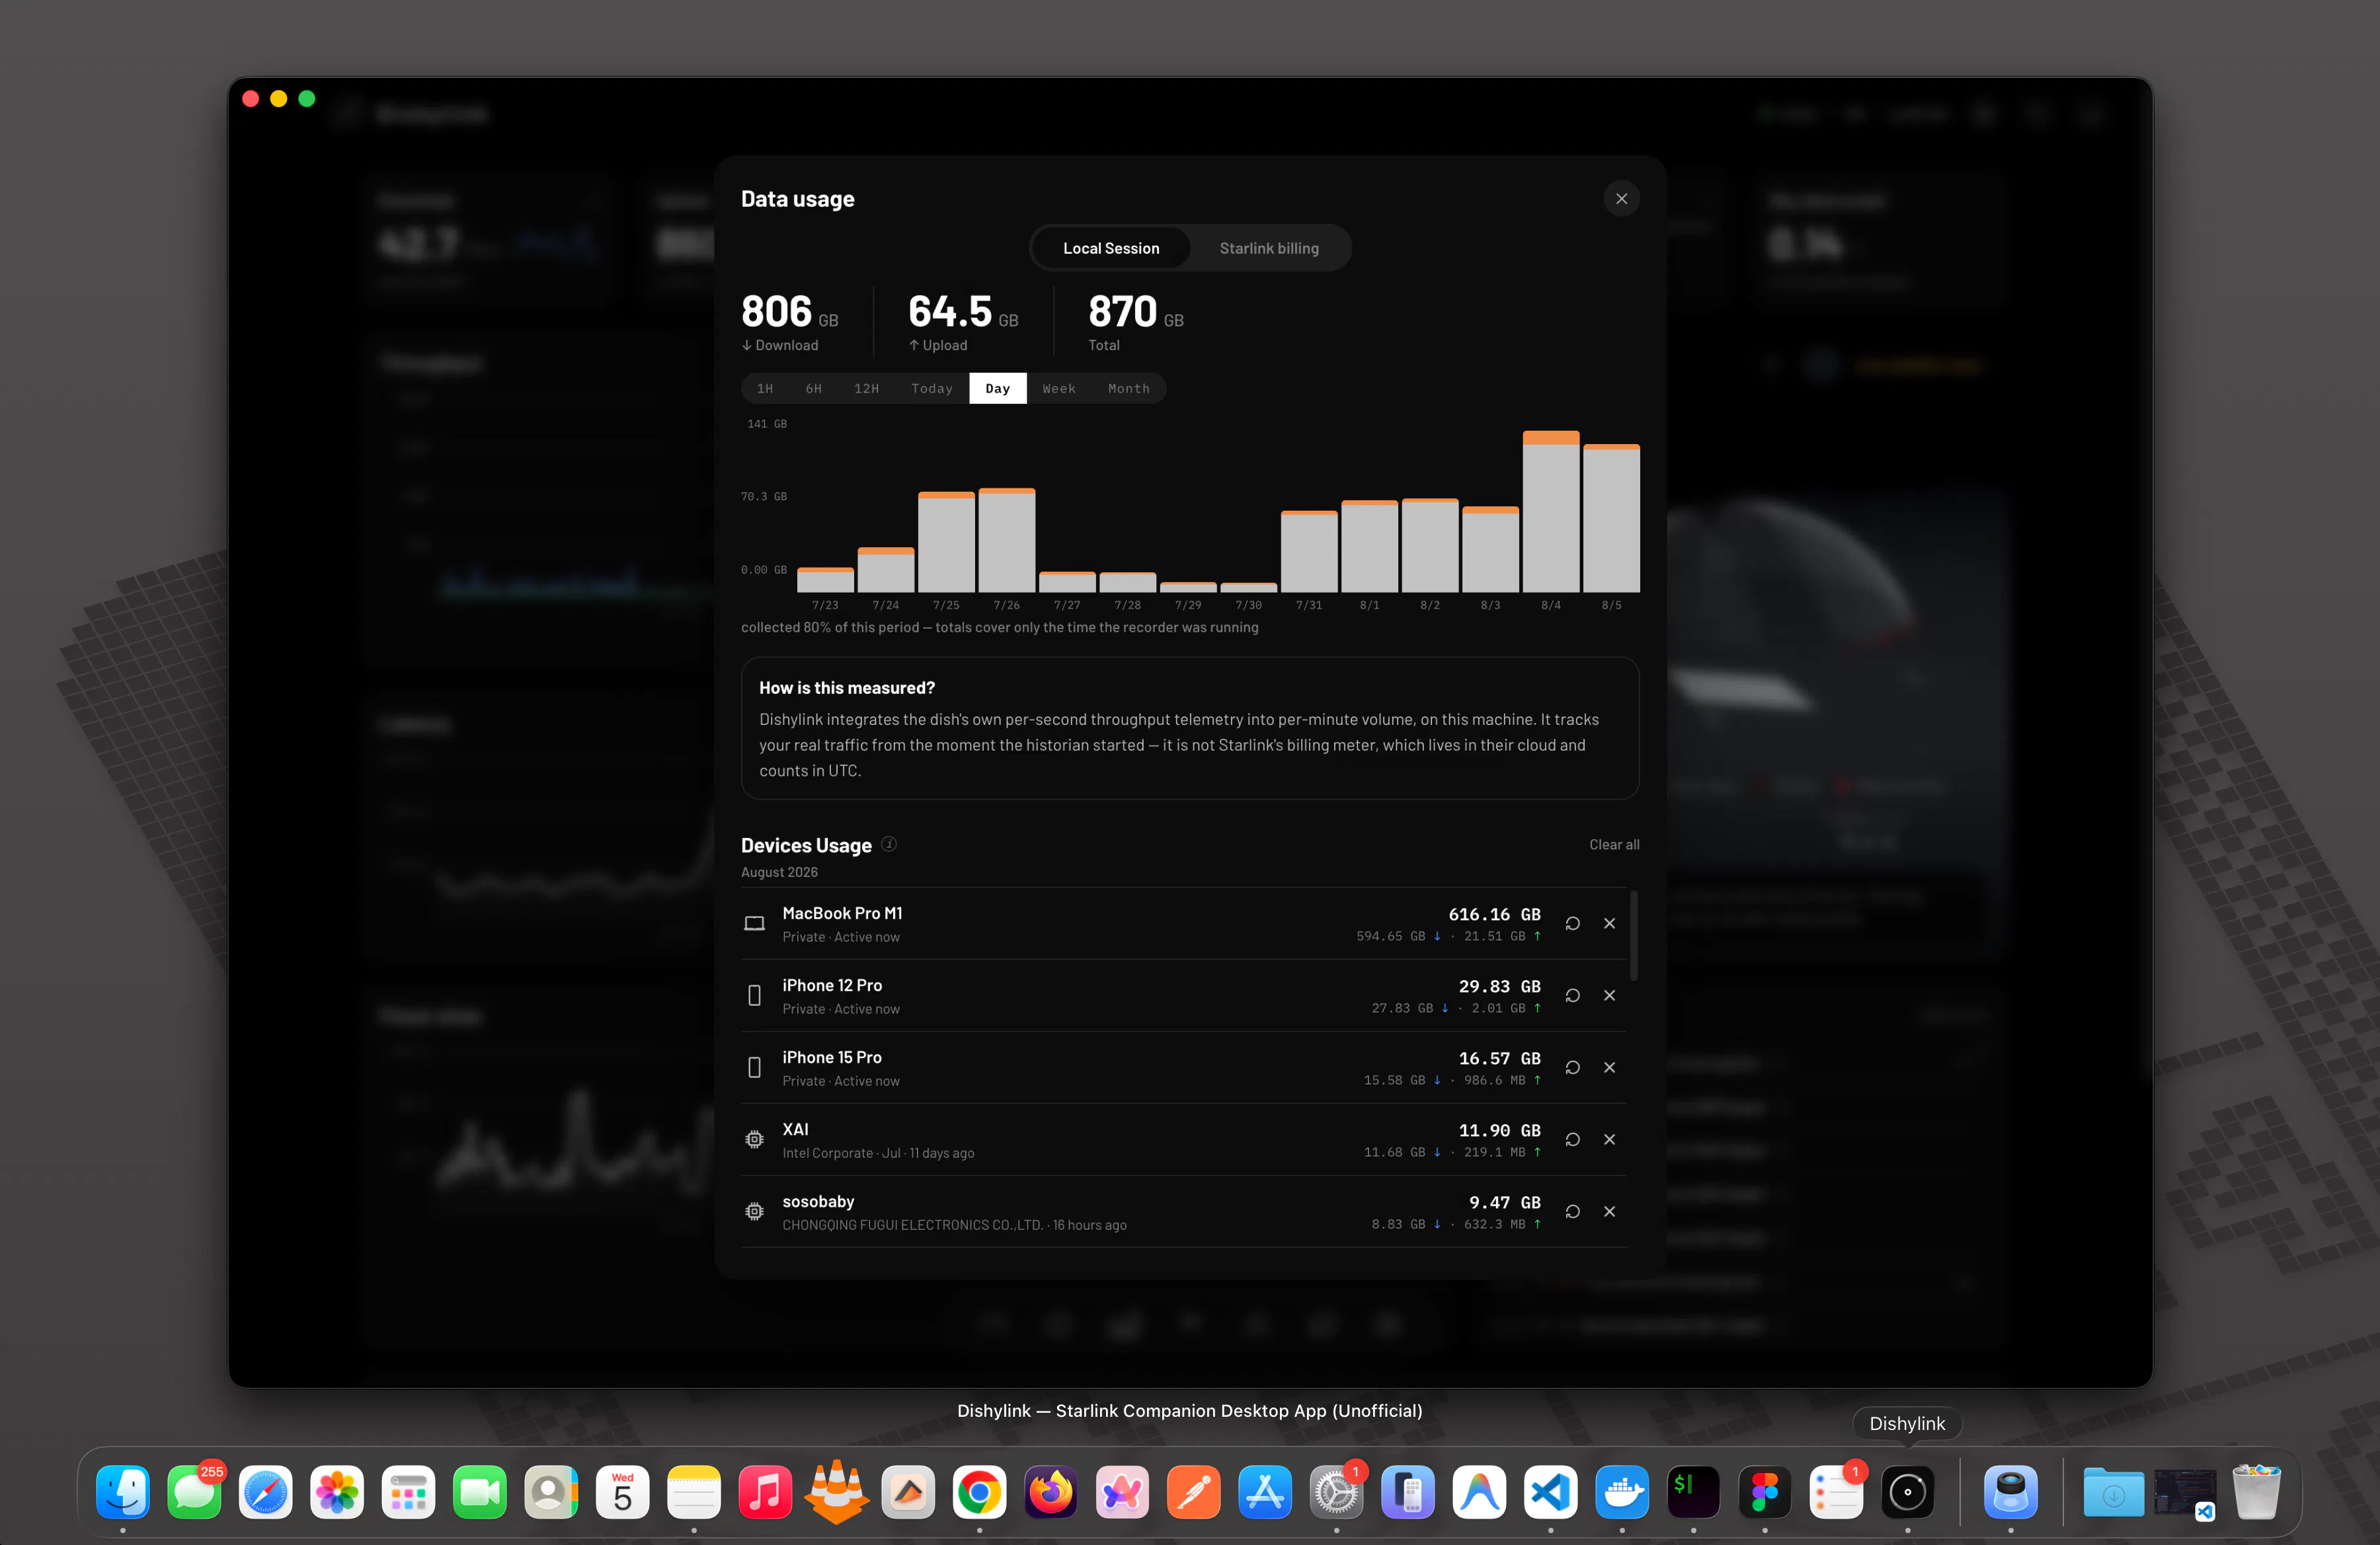2380x1545 pixels.
Task: Open Docker from the Dock
Action: point(1622,1493)
